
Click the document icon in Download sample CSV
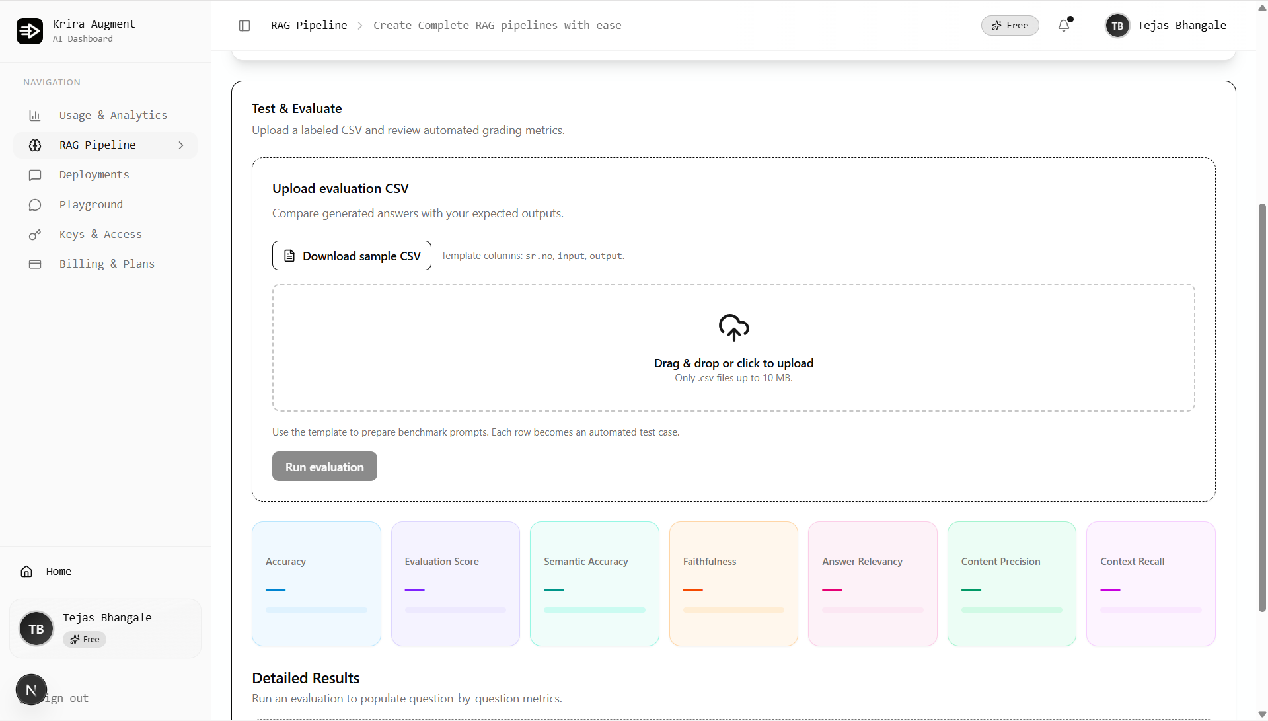(289, 256)
